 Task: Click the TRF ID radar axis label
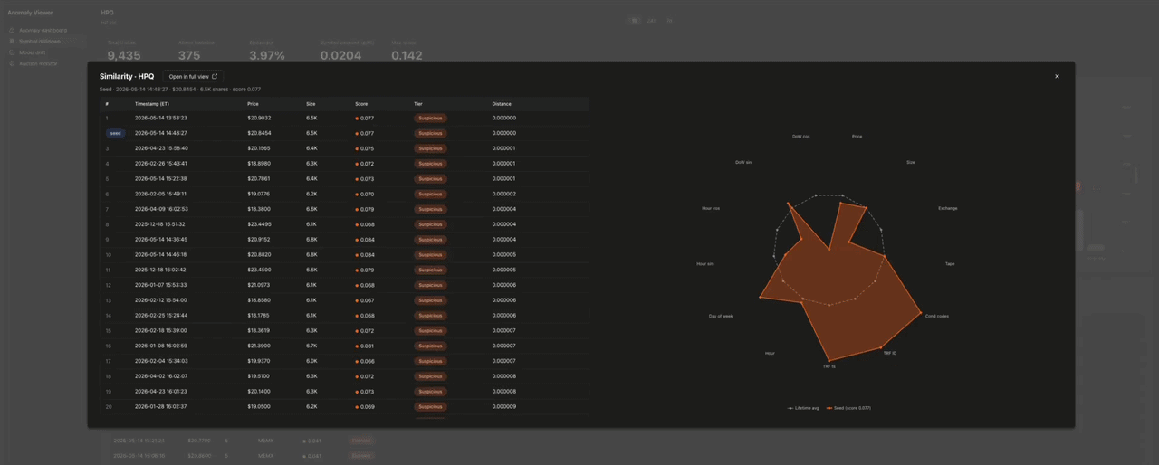pos(889,353)
